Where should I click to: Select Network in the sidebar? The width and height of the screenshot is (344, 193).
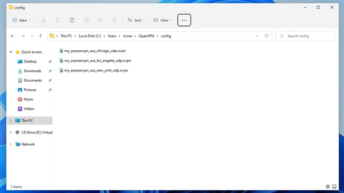[x=28, y=144]
